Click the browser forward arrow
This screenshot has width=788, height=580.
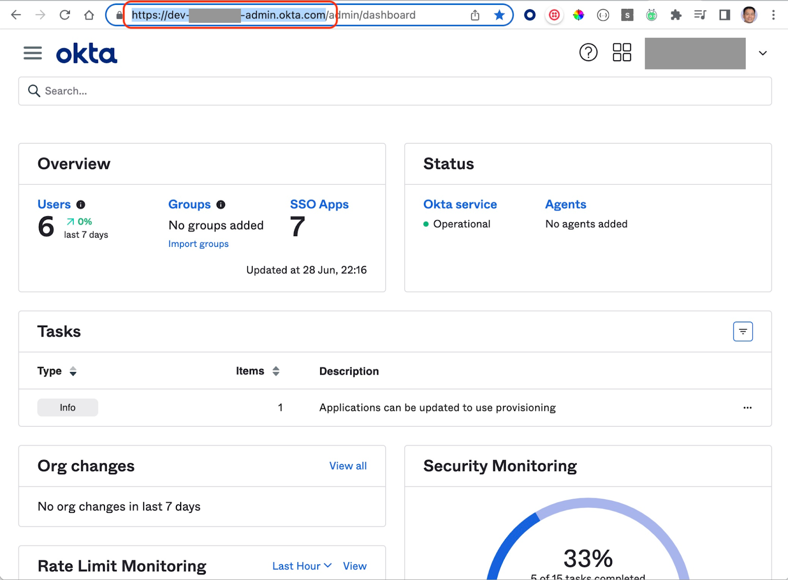point(40,15)
